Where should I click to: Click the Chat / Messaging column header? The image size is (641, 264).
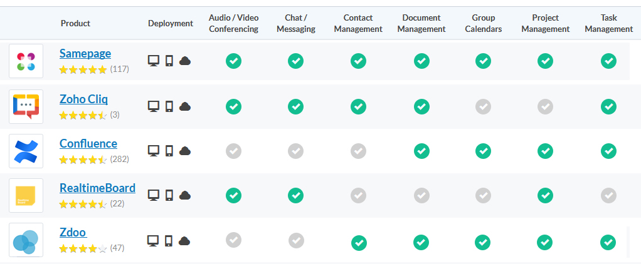(296, 23)
